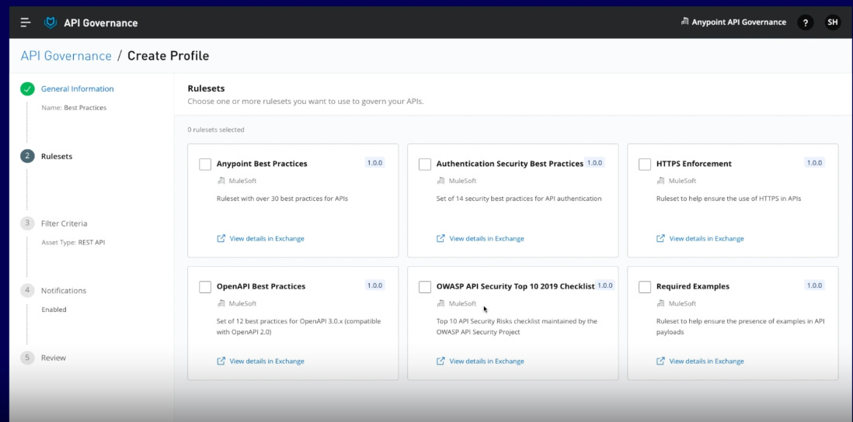Select the Filter Criteria step label
Screen dimensions: 853x422
64,223
